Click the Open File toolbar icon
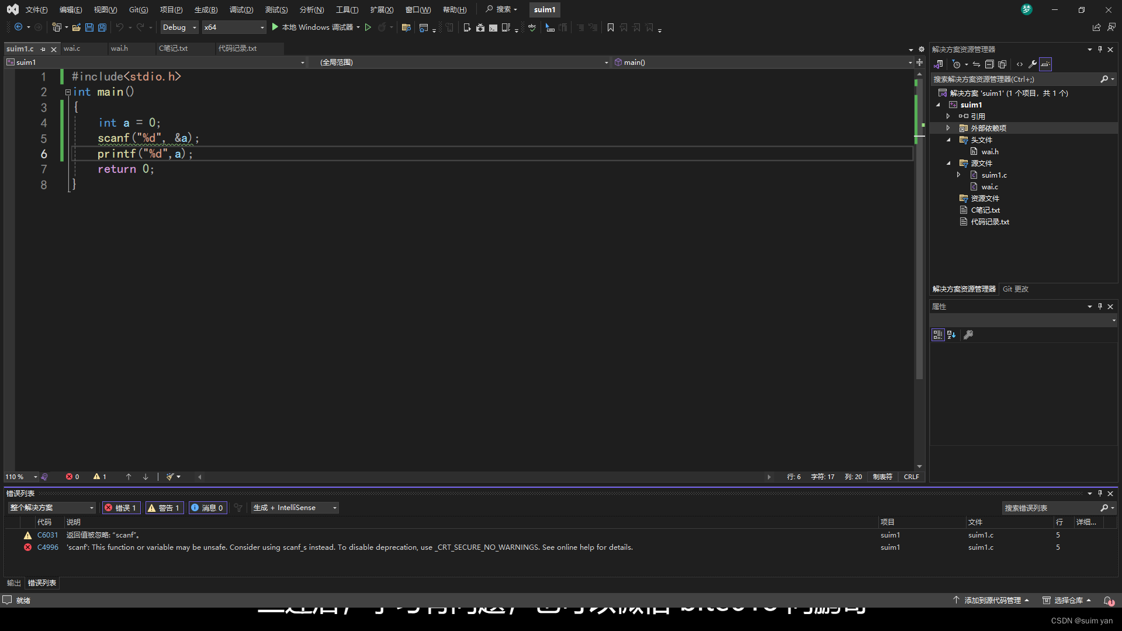This screenshot has width=1122, height=631. coord(76,27)
